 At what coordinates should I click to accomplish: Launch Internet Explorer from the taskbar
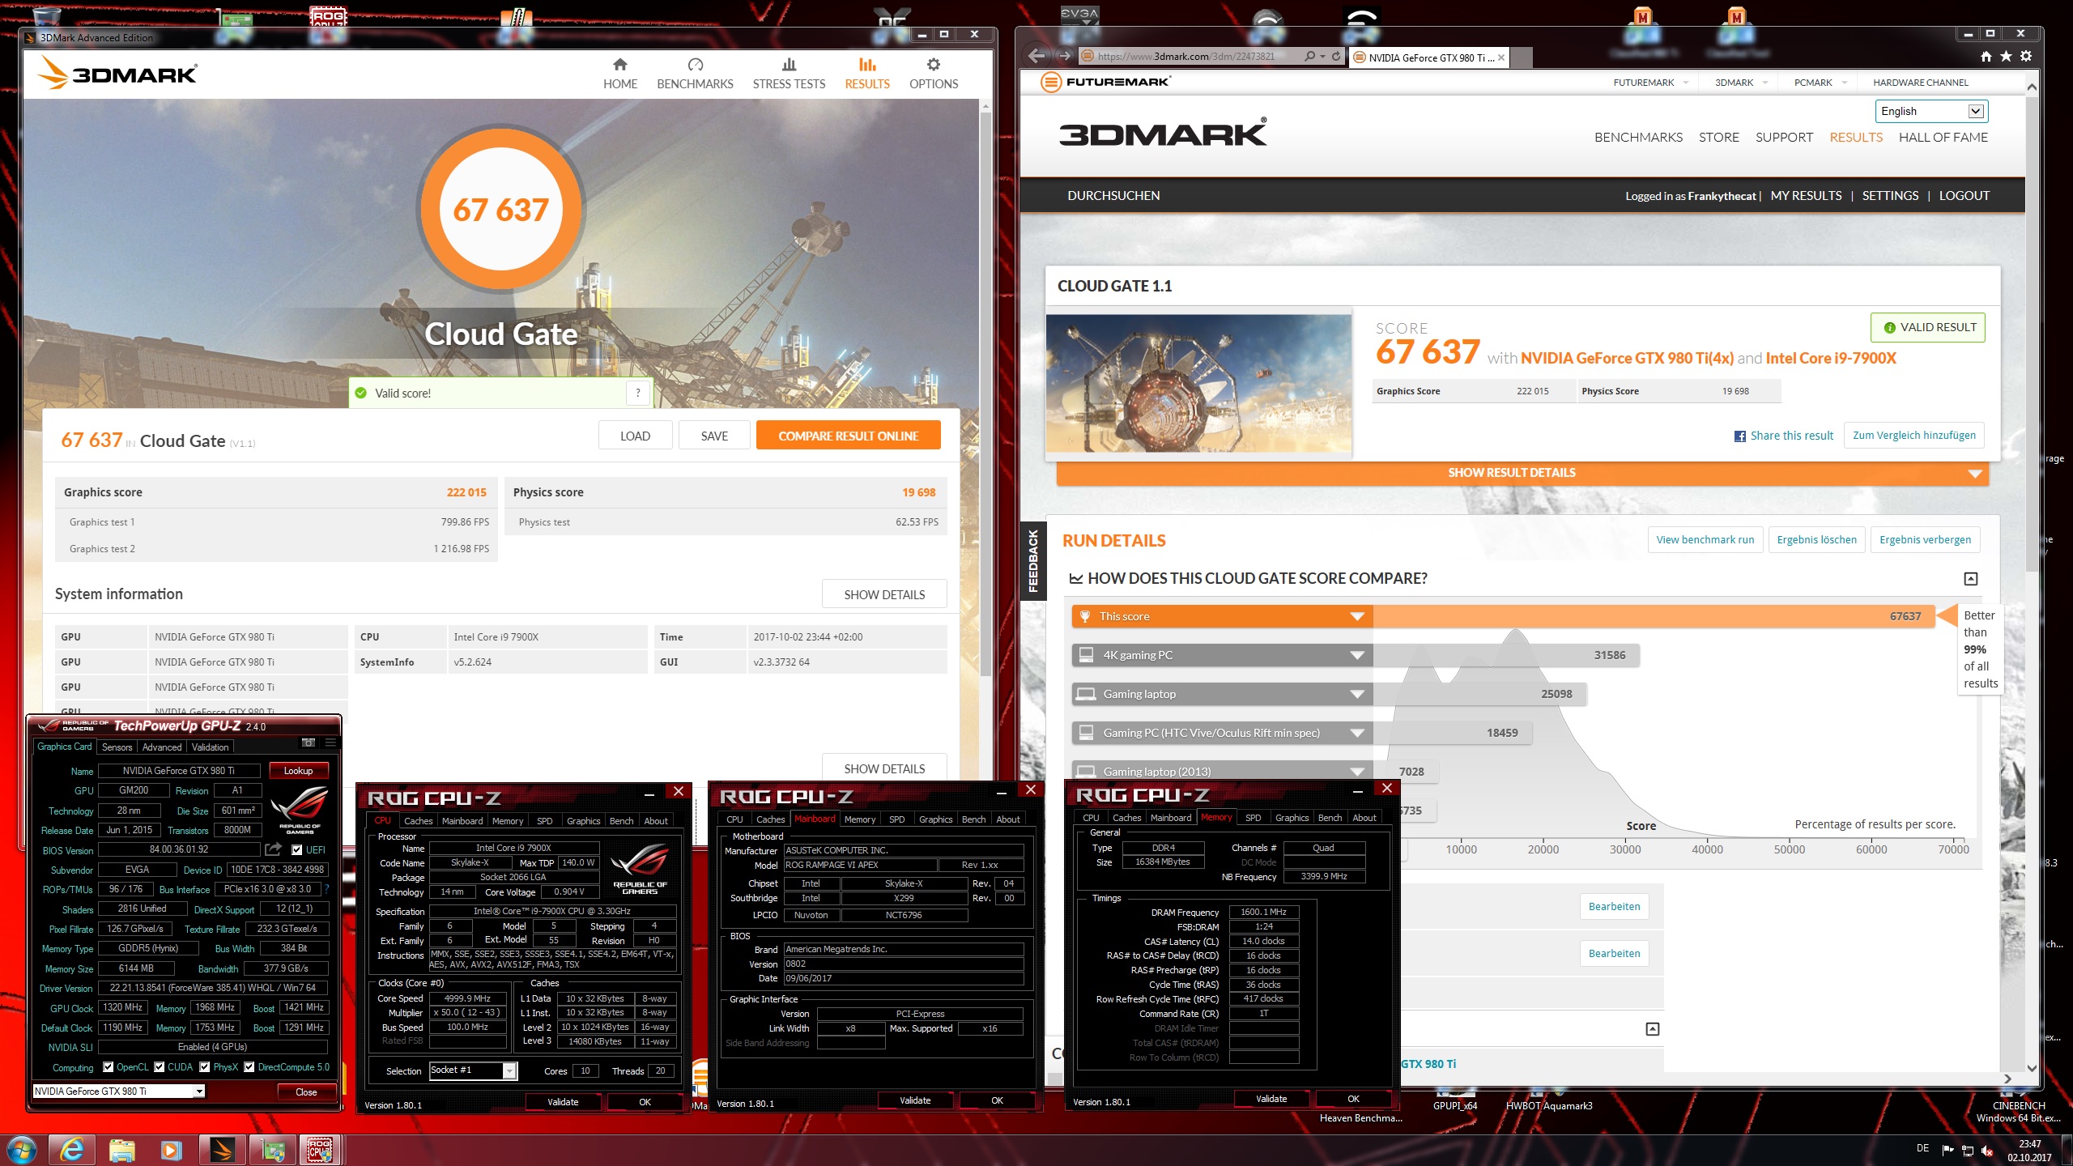click(72, 1150)
